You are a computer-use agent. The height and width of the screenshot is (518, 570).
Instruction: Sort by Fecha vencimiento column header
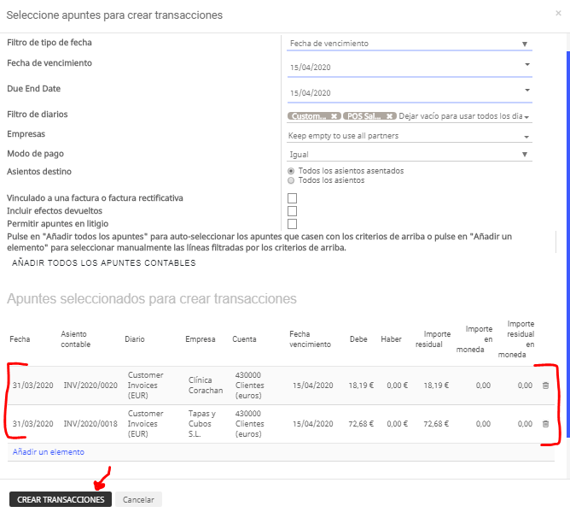coord(310,339)
